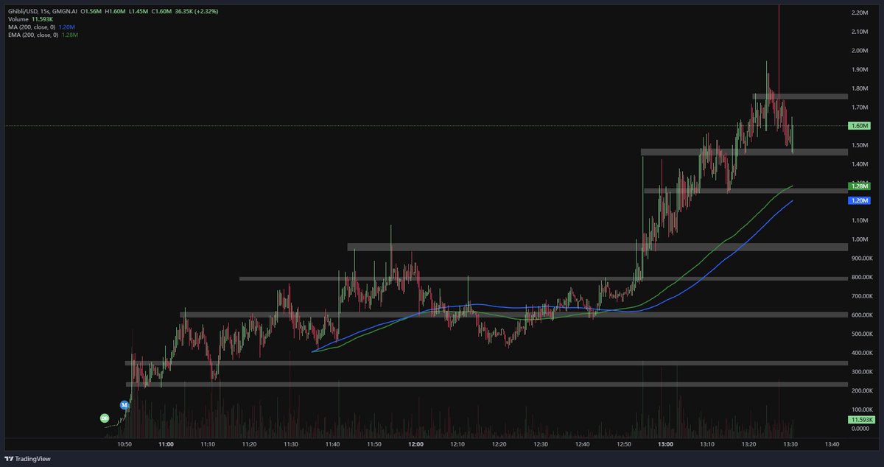Click the 1.10M price axis label
This screenshot has height=467, width=884.
[860, 220]
